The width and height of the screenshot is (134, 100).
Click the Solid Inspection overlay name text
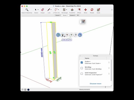pos(91,73)
